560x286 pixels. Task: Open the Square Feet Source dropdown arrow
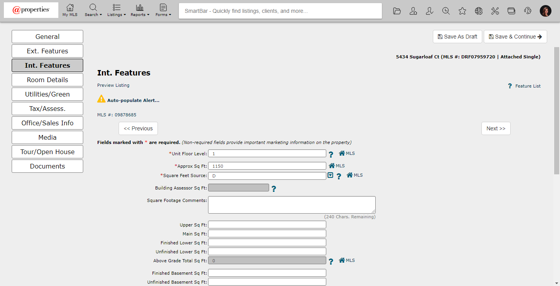330,175
